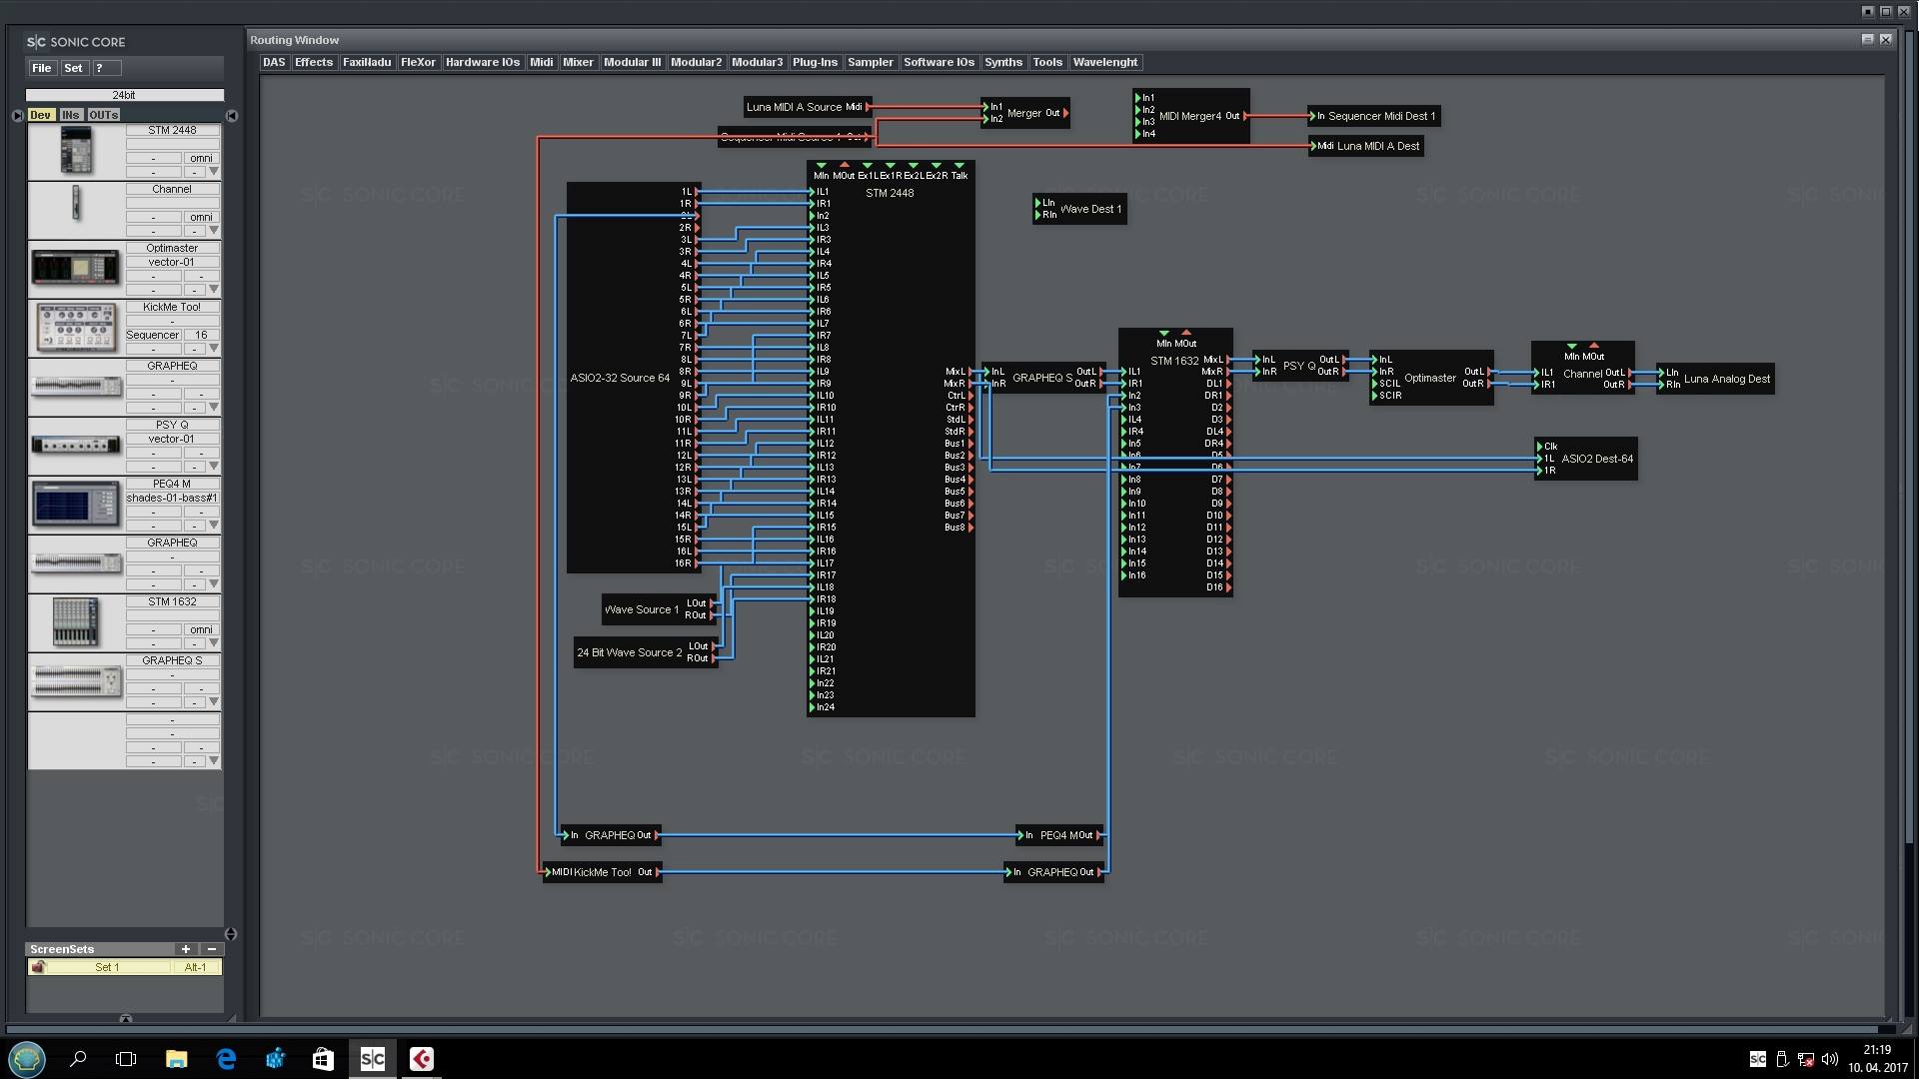Expand dropdown arrow on Channel device

tap(213, 231)
